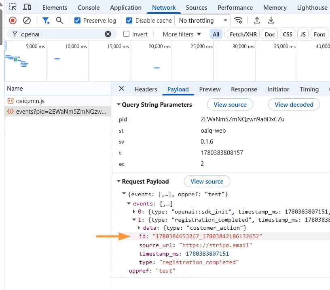
Task: Open the Performance tab
Action: 235,8
